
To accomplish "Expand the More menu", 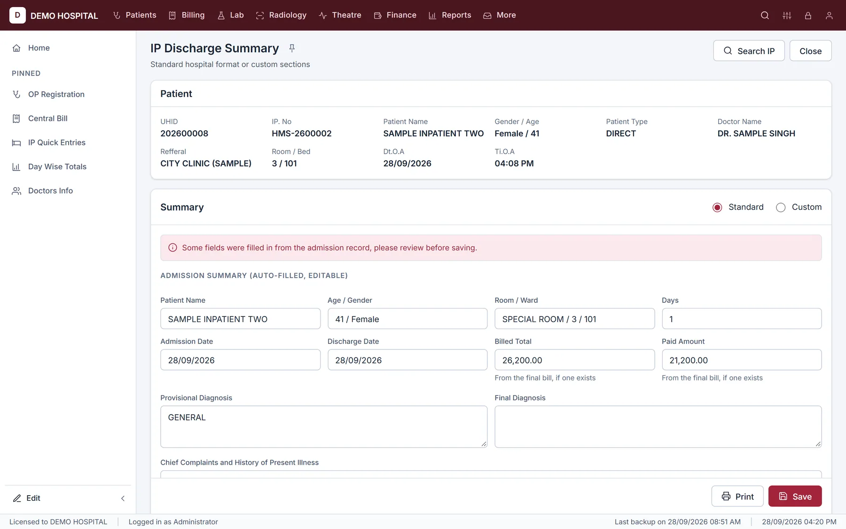I will (x=499, y=15).
